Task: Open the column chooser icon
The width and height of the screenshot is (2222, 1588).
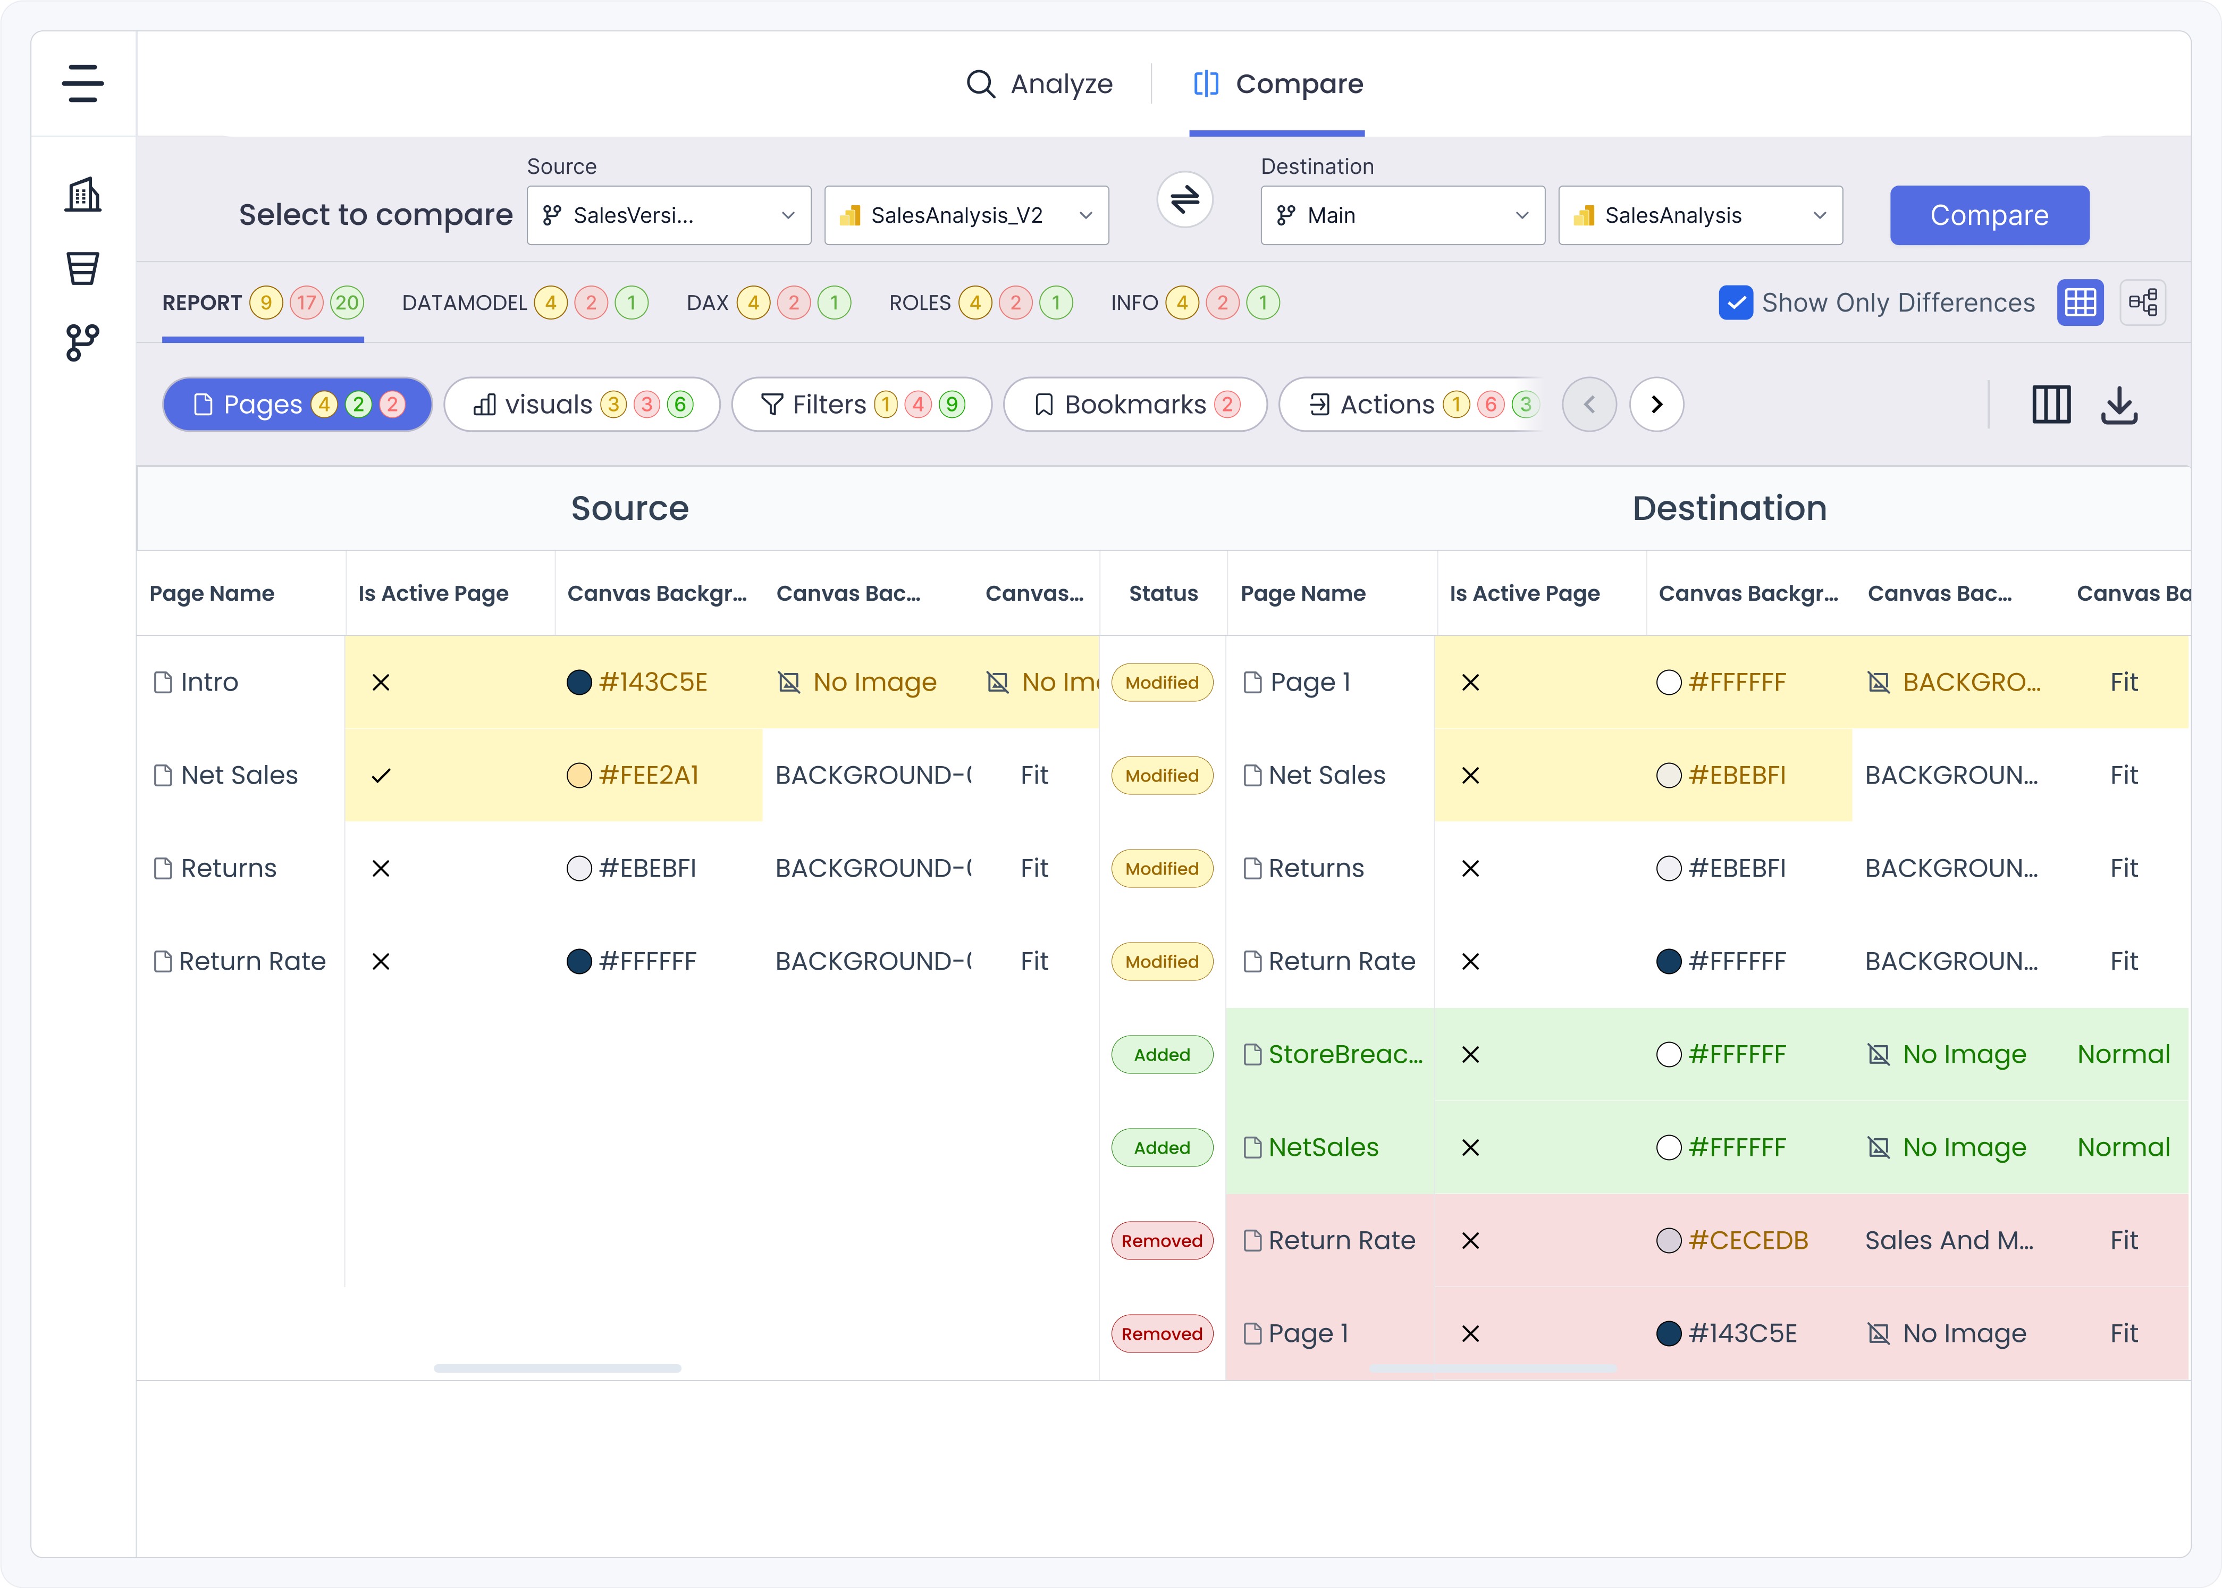Action: point(2051,405)
